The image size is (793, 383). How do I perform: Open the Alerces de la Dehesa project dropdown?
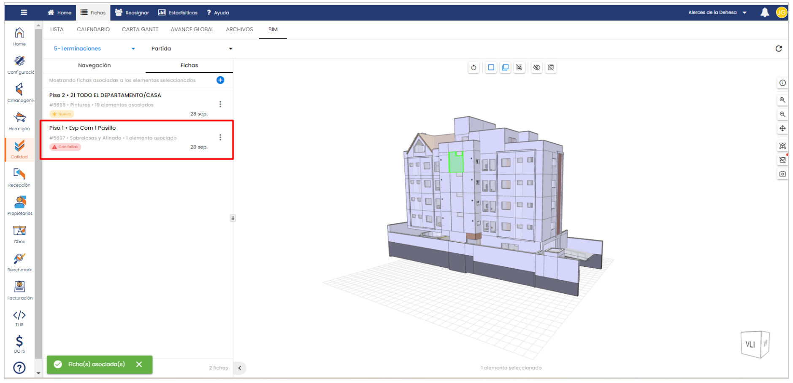(x=717, y=13)
